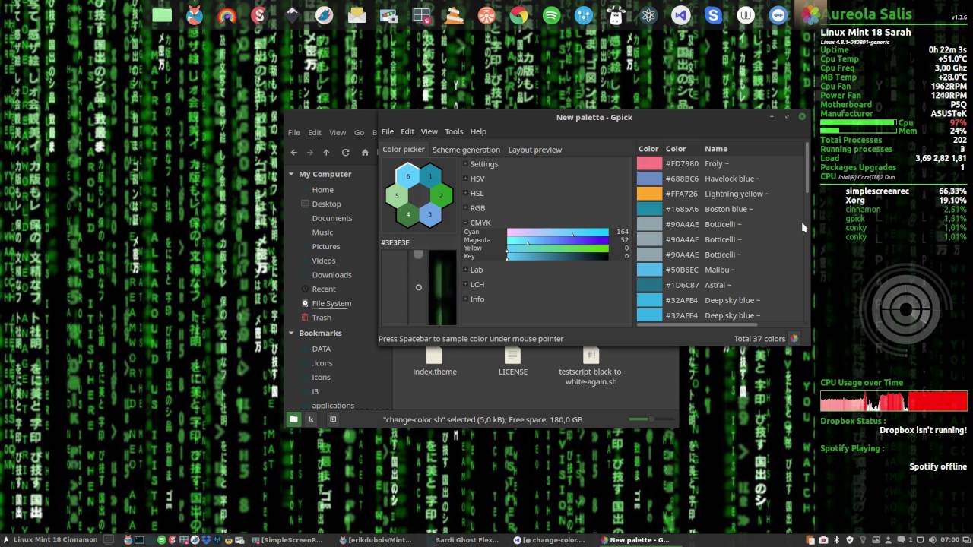The width and height of the screenshot is (973, 547).
Task: Open the mail envelope icon in dock
Action: (x=357, y=15)
